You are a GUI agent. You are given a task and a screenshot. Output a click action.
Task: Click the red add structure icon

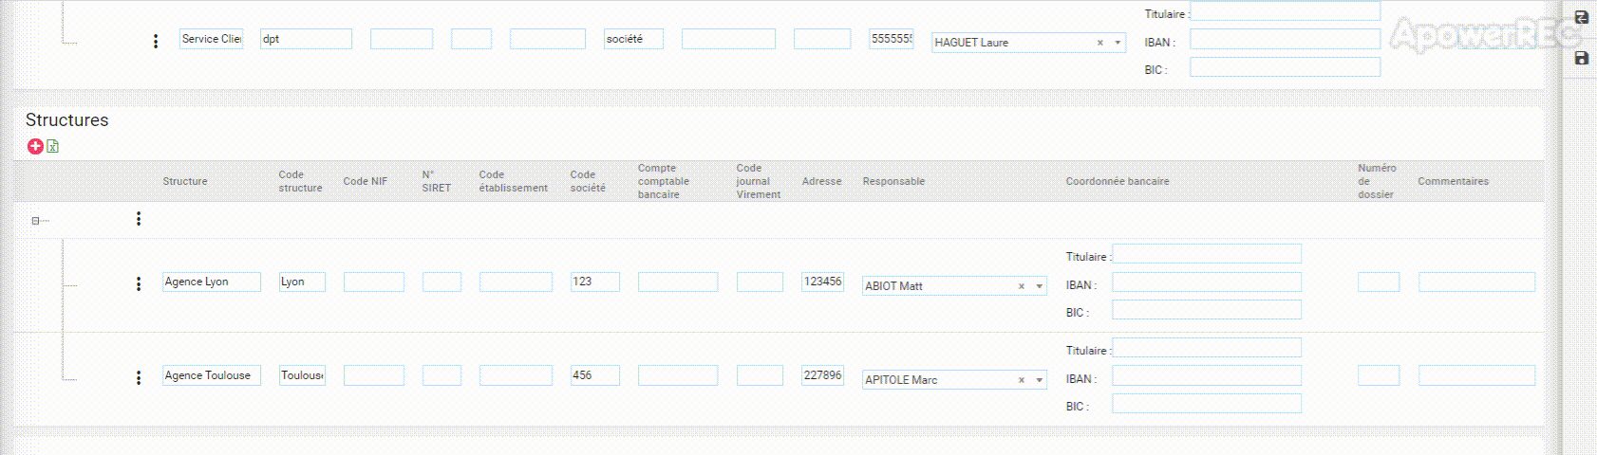tap(35, 146)
